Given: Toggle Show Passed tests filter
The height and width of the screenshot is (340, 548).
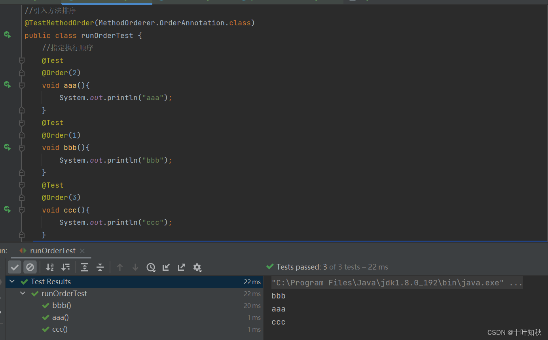Looking at the screenshot, I should tap(15, 267).
